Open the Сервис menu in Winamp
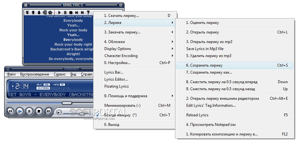Screen dimensions: 298x145 60,74
